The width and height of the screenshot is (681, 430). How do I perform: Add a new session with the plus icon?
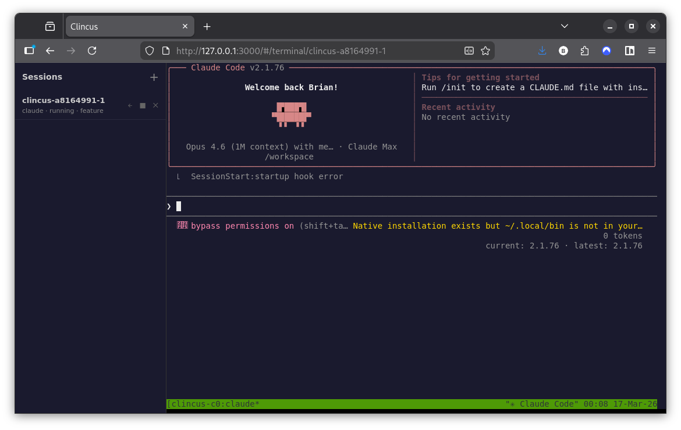pyautogui.click(x=154, y=77)
